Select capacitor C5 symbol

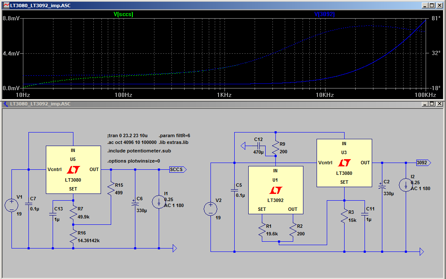click(x=234, y=190)
